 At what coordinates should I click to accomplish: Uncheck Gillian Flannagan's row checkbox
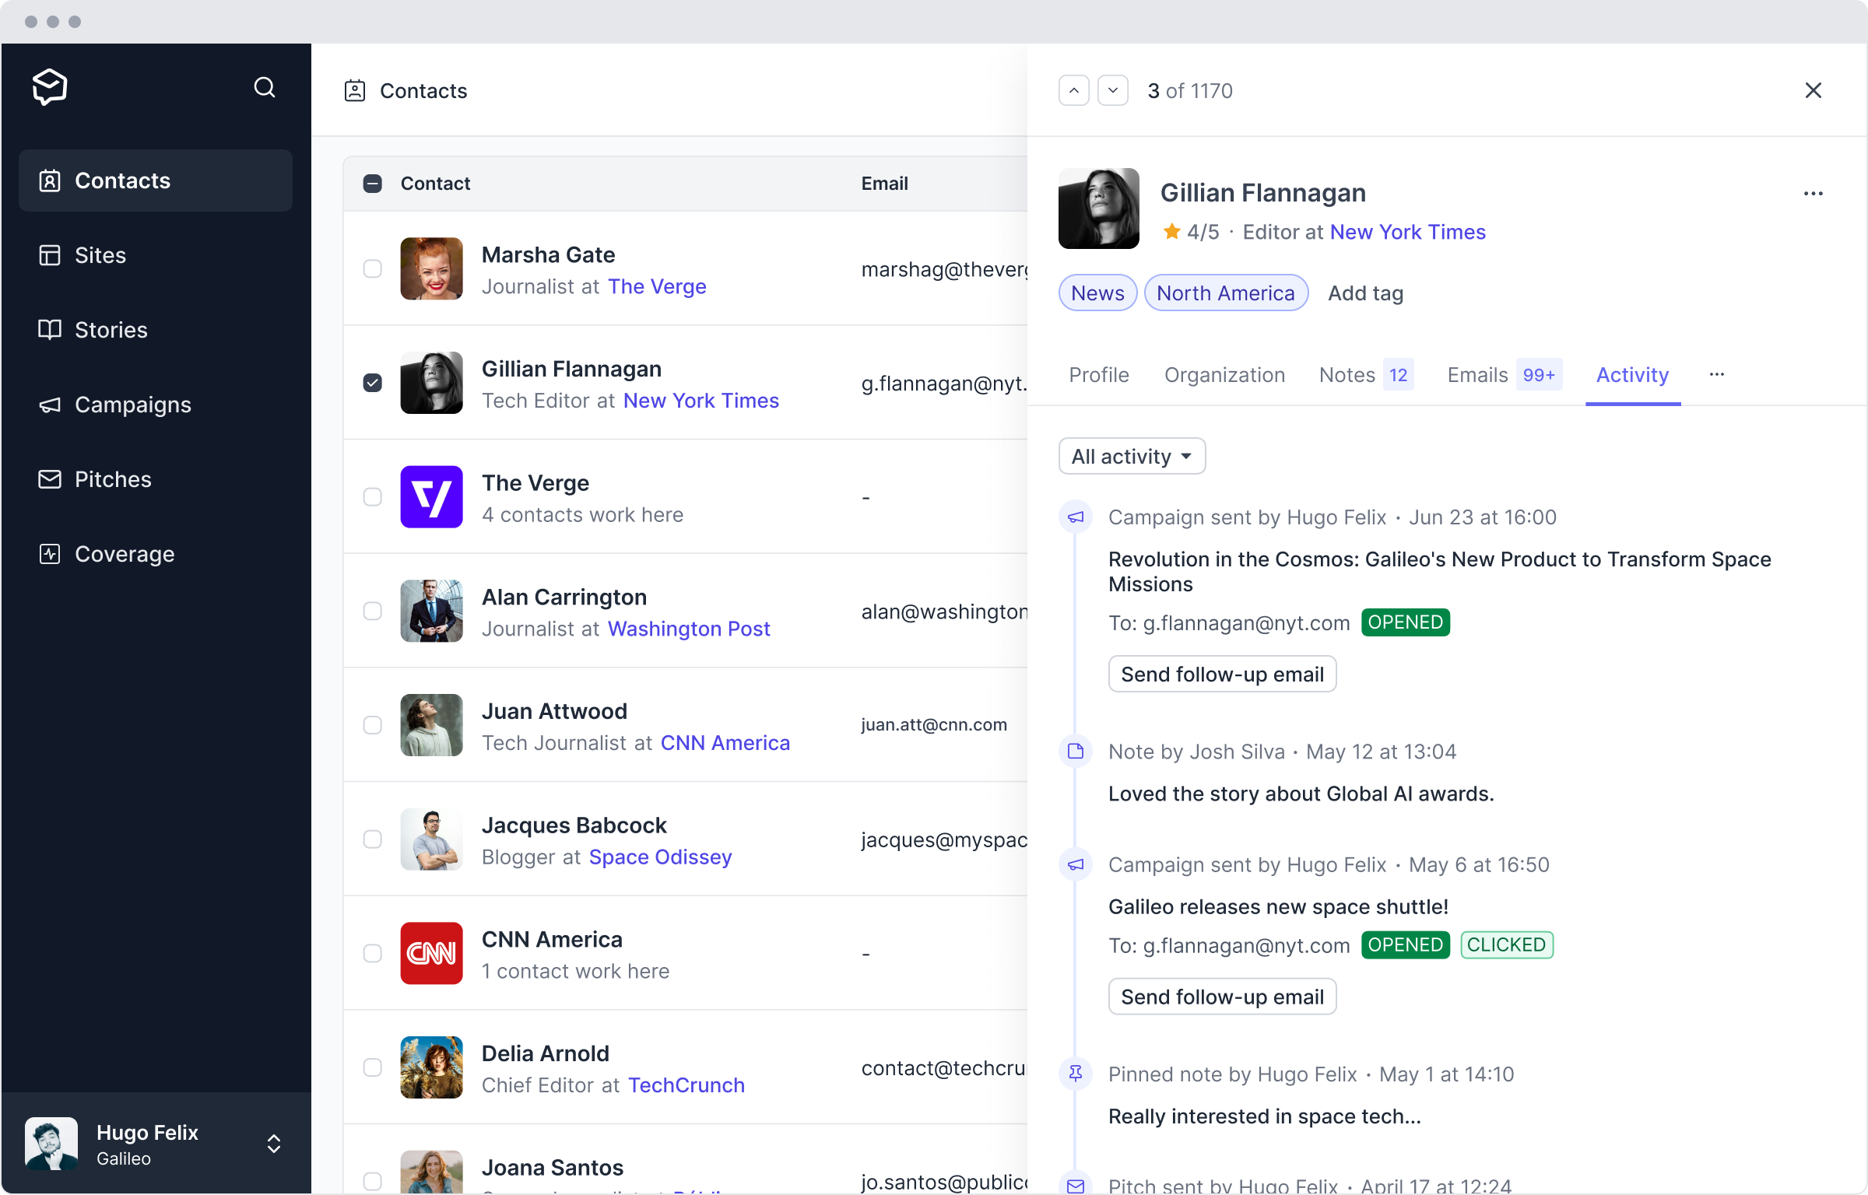coord(373,383)
